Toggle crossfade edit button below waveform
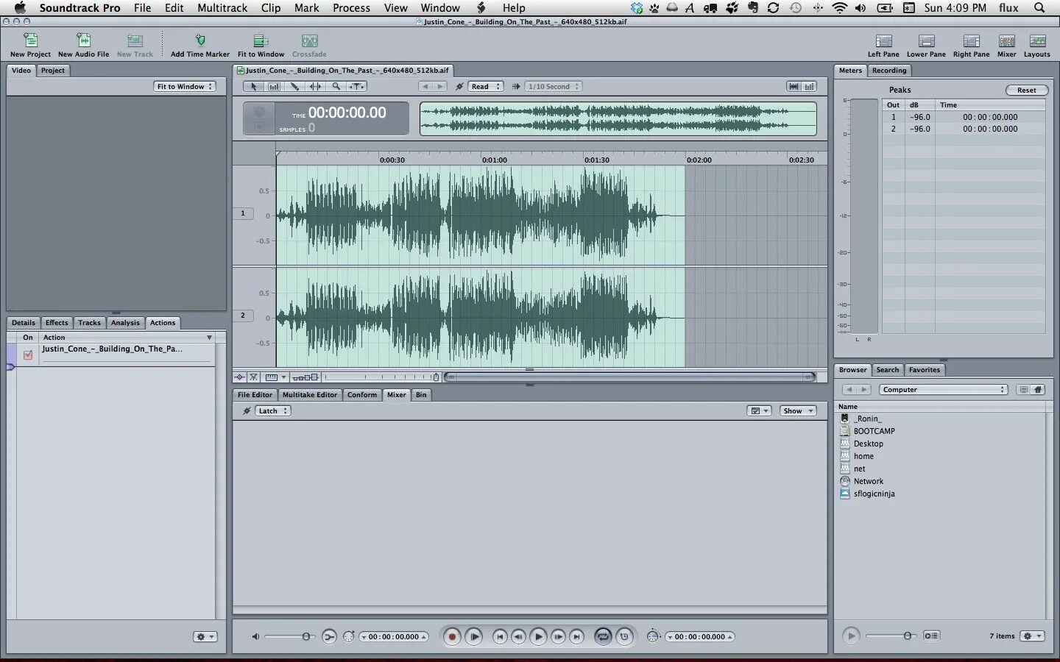The image size is (1060, 662). [x=253, y=377]
